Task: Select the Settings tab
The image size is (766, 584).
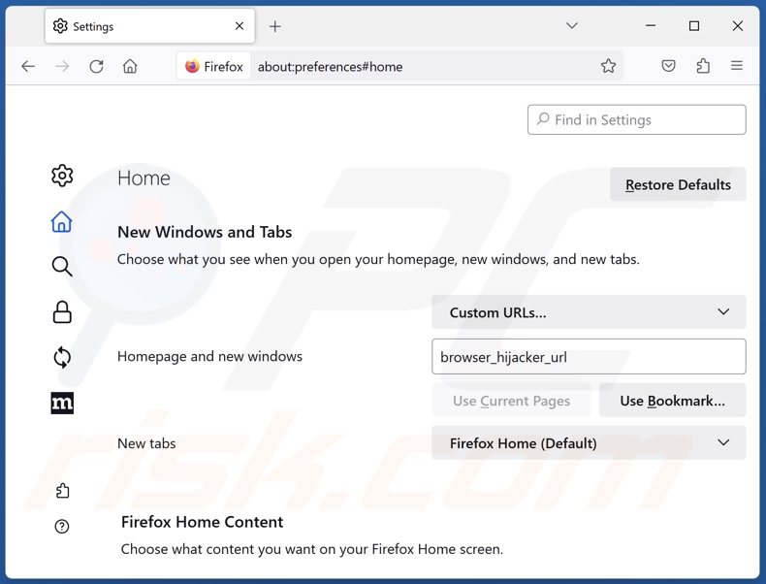Action: coord(149,26)
